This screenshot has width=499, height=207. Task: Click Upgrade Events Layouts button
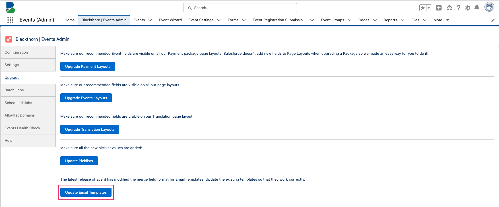coord(86,98)
